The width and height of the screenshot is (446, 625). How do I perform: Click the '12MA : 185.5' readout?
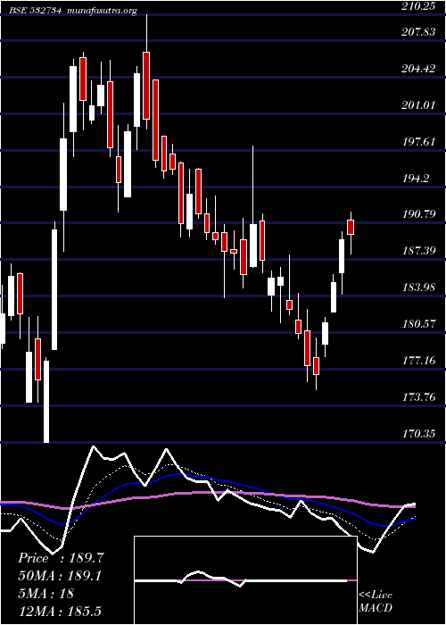tap(62, 611)
